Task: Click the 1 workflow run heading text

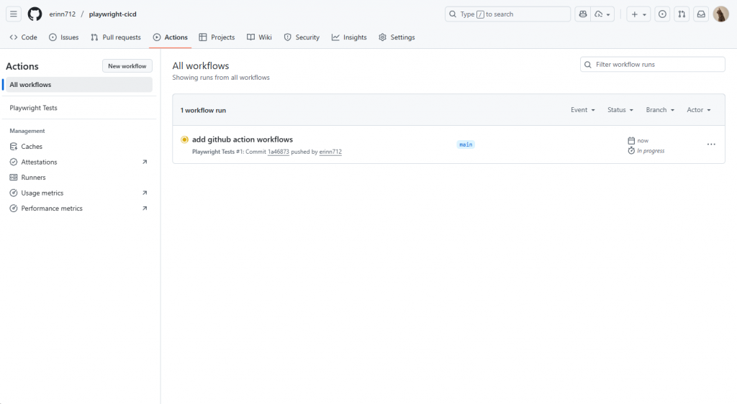Action: tap(203, 110)
